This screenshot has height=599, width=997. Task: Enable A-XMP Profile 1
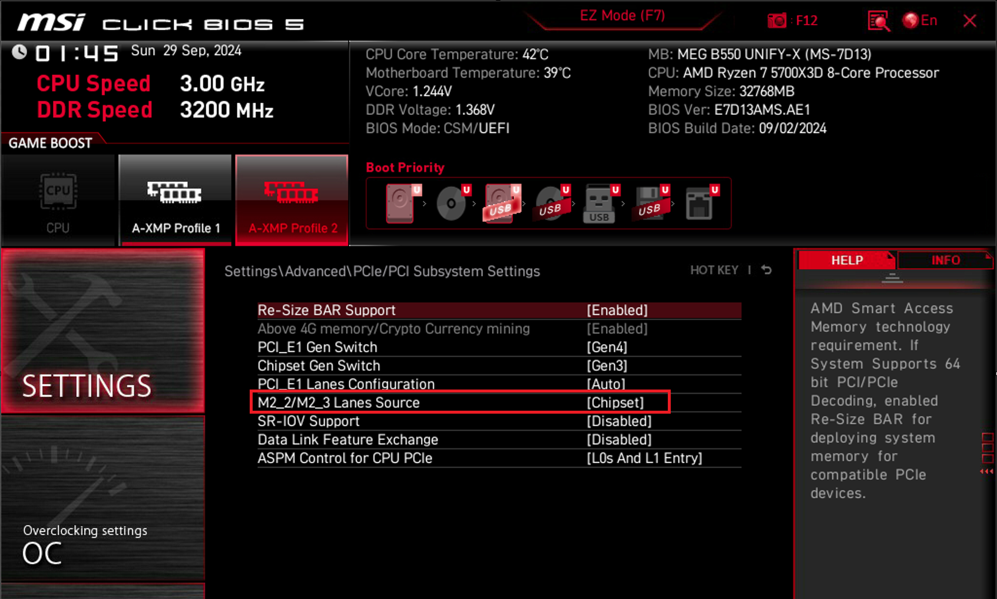click(175, 199)
